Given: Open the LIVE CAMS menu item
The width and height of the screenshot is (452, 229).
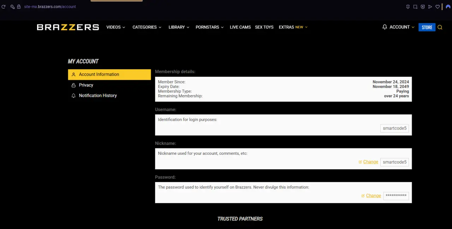Looking at the screenshot, I should pos(240,27).
